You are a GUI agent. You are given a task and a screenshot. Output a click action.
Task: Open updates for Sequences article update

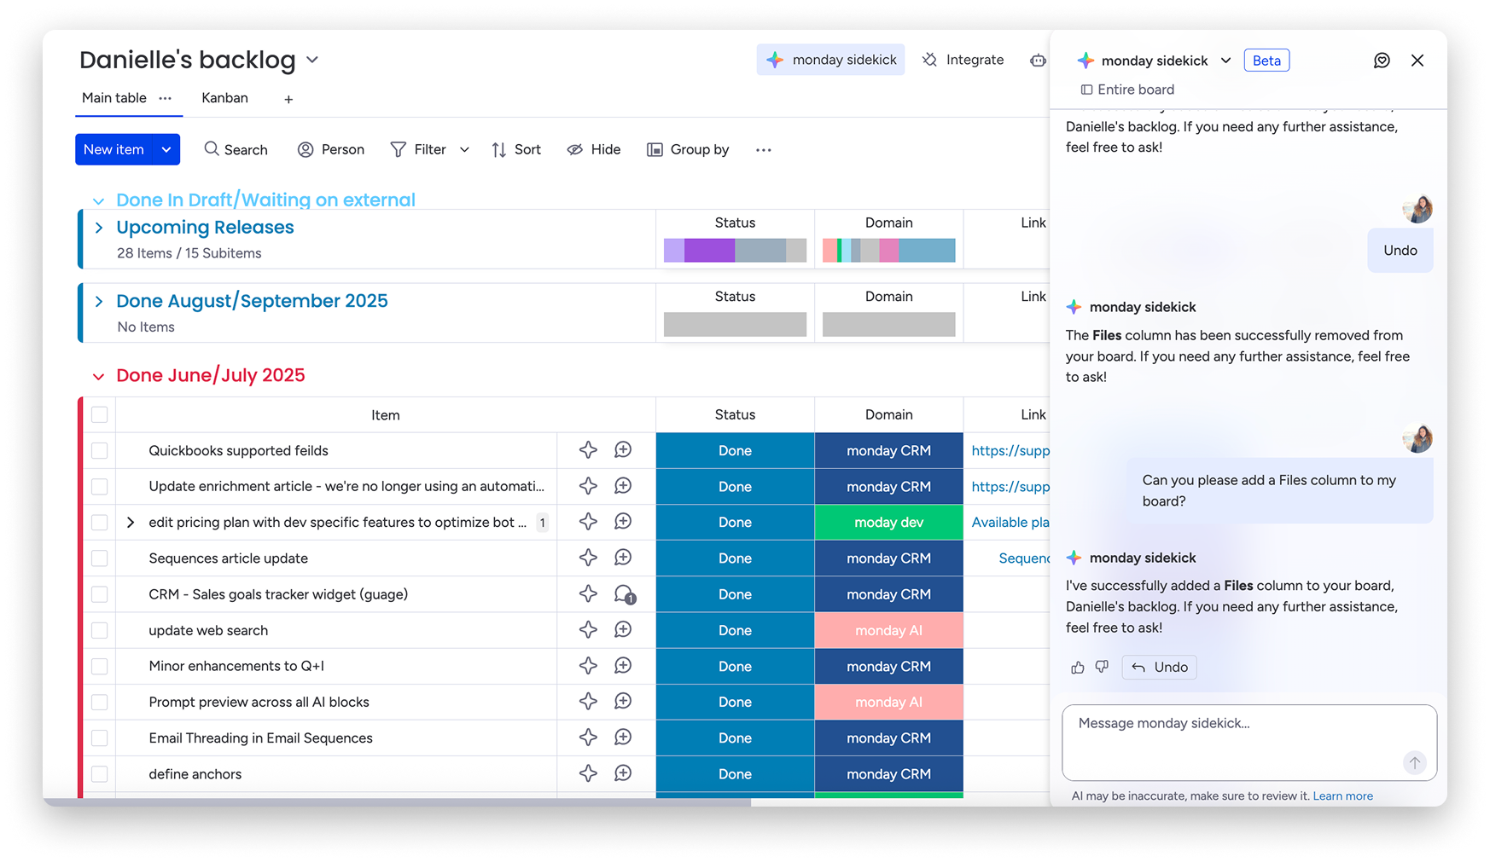tap(623, 558)
